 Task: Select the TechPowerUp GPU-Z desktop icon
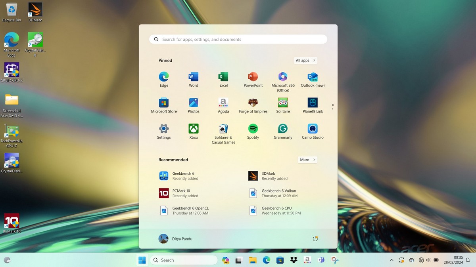12,136
